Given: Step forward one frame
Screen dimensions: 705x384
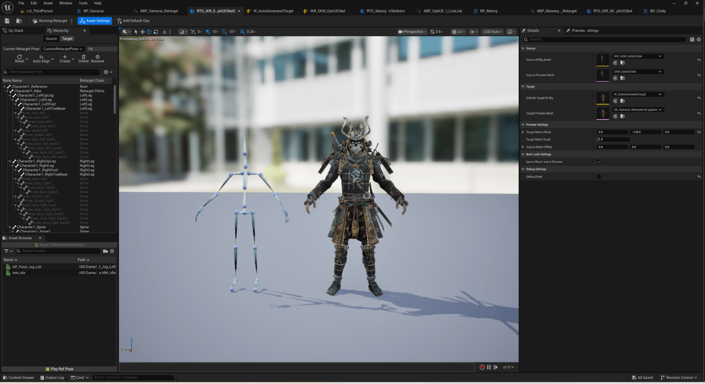Looking at the screenshot, I should (496, 367).
